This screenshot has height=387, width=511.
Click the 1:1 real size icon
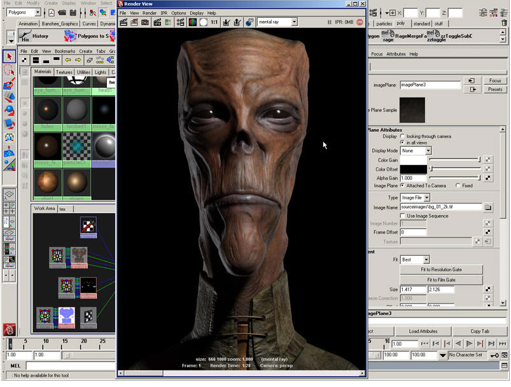coord(214,22)
